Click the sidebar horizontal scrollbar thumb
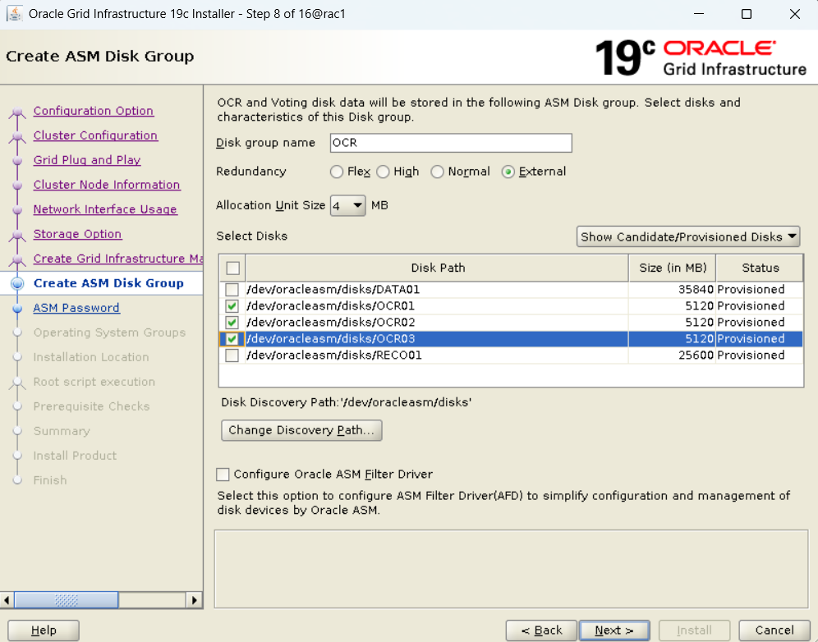The image size is (818, 642). pyautogui.click(x=67, y=600)
